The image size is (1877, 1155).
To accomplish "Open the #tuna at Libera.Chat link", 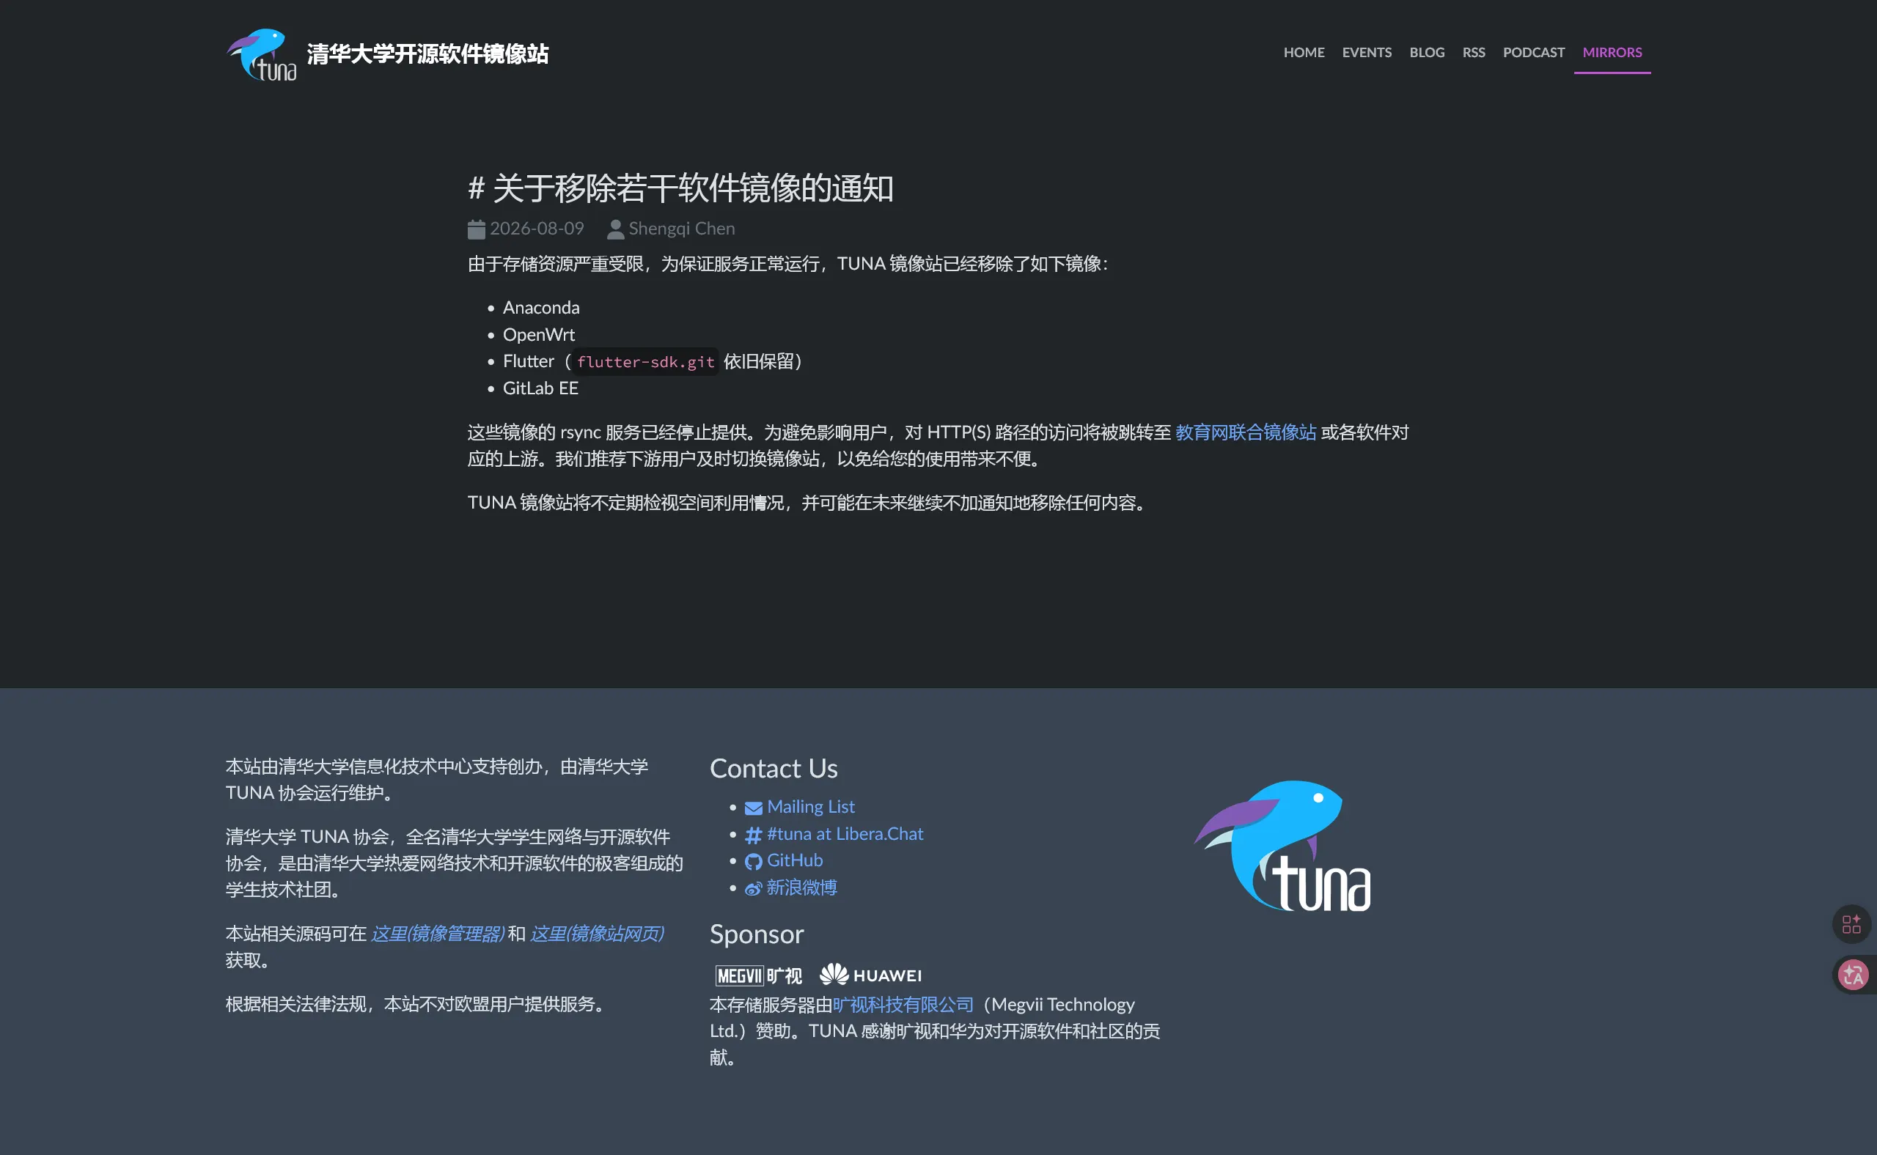I will pyautogui.click(x=845, y=833).
